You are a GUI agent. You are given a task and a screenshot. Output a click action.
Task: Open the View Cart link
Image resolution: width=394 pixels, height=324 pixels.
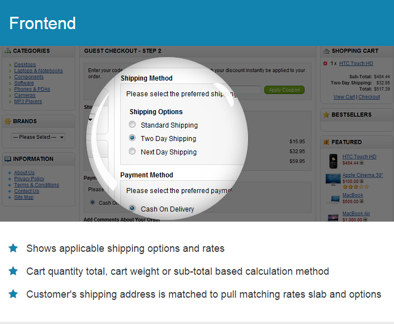point(344,97)
